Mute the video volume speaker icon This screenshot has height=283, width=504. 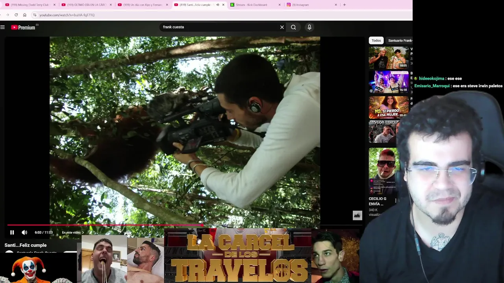(24, 232)
